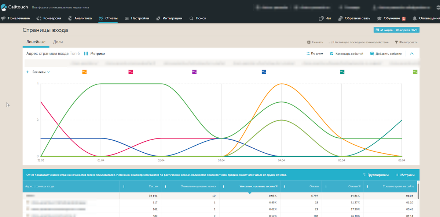
Task: Open Обучение section
Action: coord(391,18)
